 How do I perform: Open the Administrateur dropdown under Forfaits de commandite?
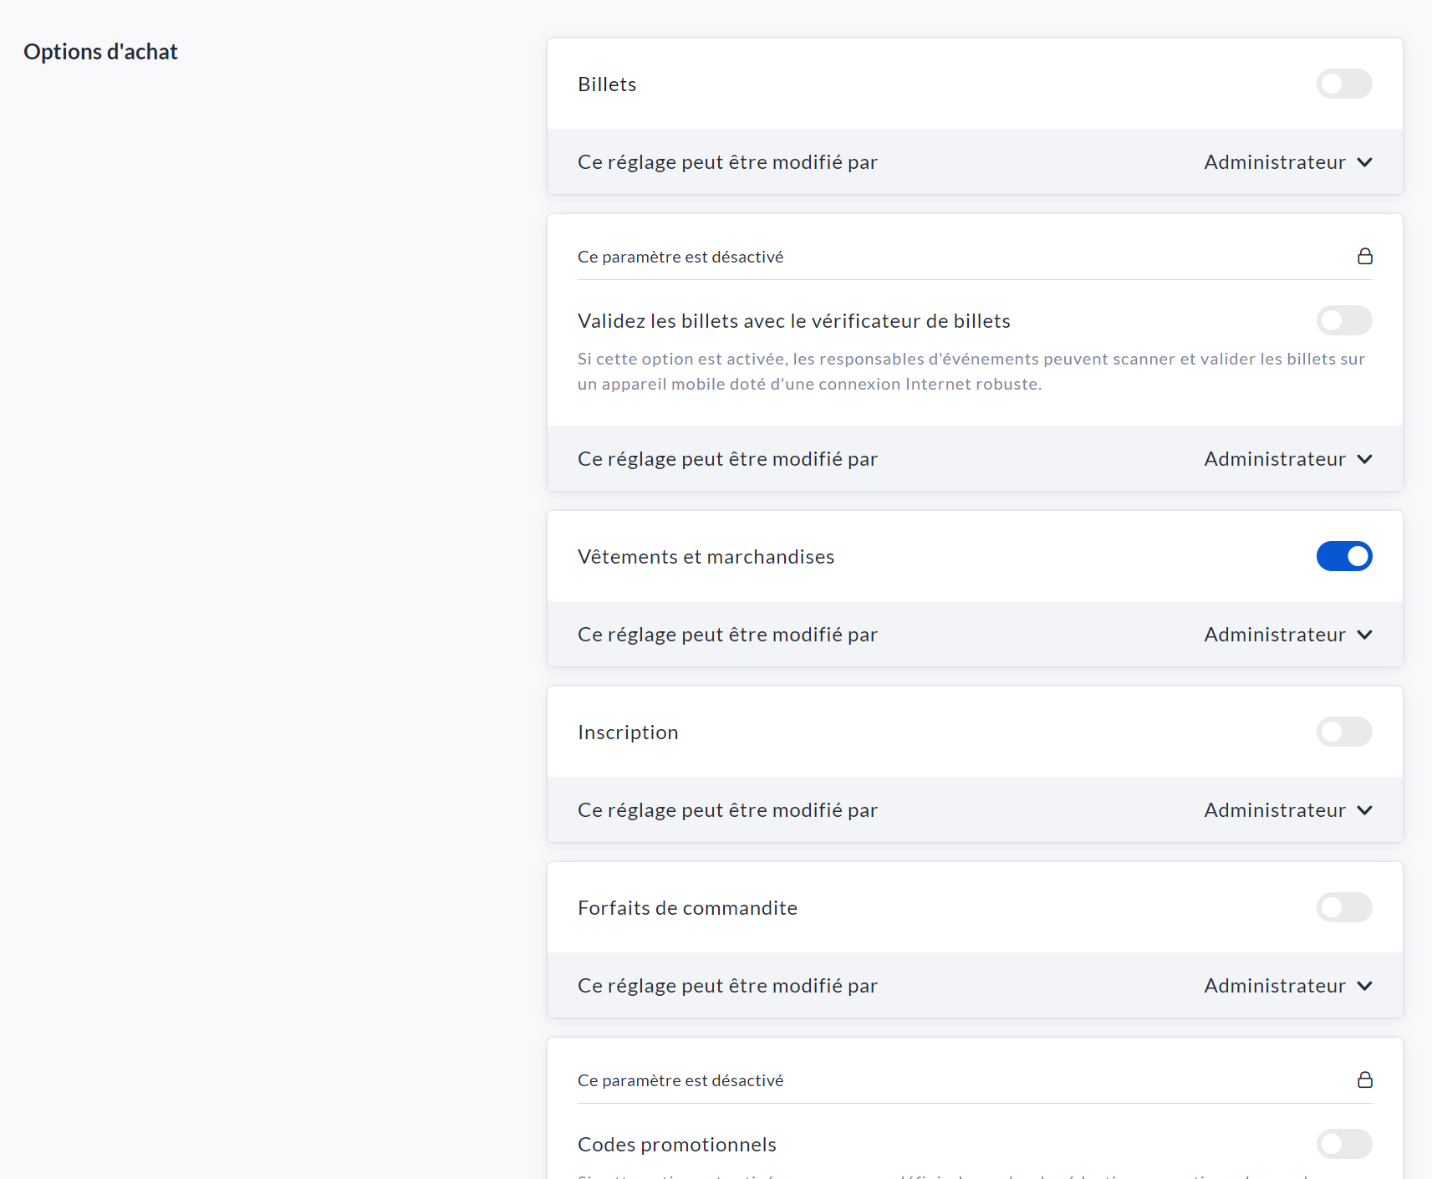click(x=1287, y=986)
